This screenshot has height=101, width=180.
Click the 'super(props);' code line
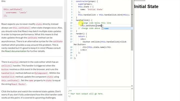pyautogui.click(x=85, y=4)
